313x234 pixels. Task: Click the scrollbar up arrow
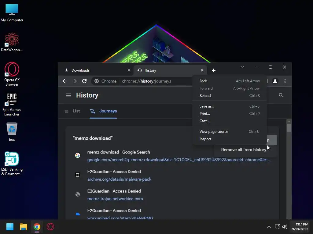tap(289, 121)
